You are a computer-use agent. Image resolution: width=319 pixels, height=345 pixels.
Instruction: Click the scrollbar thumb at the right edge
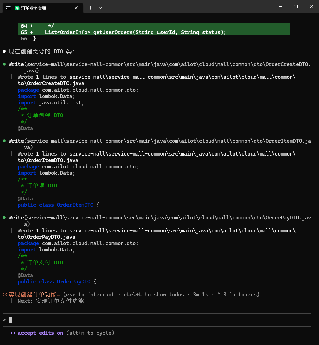[317, 334]
